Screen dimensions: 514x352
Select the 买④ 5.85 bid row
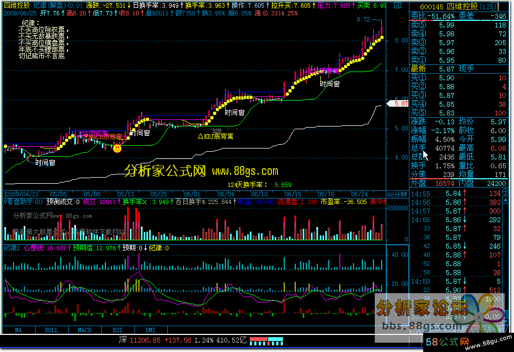(458, 104)
